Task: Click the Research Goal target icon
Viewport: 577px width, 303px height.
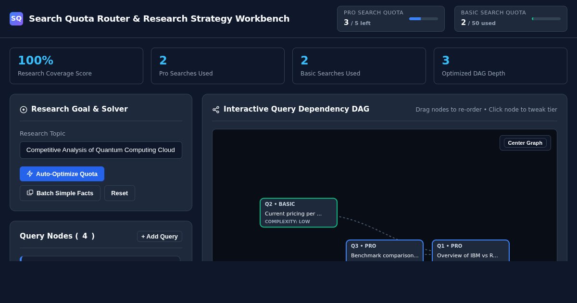Action: [24, 110]
